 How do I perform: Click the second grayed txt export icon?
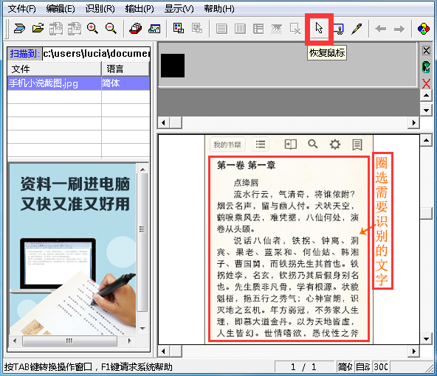tap(75, 29)
